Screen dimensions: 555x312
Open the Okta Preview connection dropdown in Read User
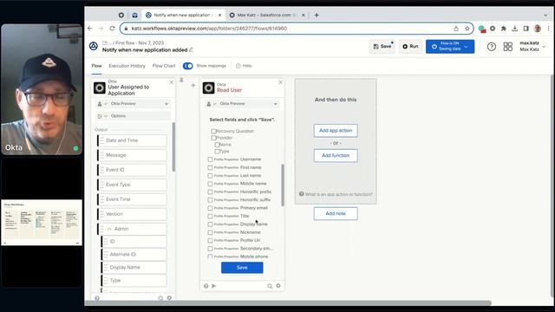click(242, 104)
